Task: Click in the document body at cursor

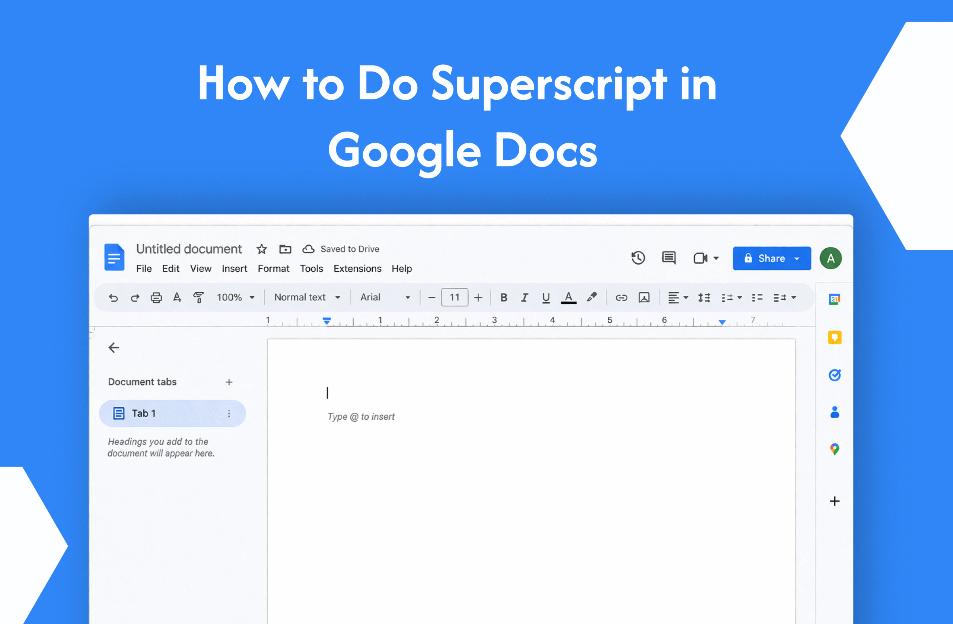Action: tap(328, 392)
